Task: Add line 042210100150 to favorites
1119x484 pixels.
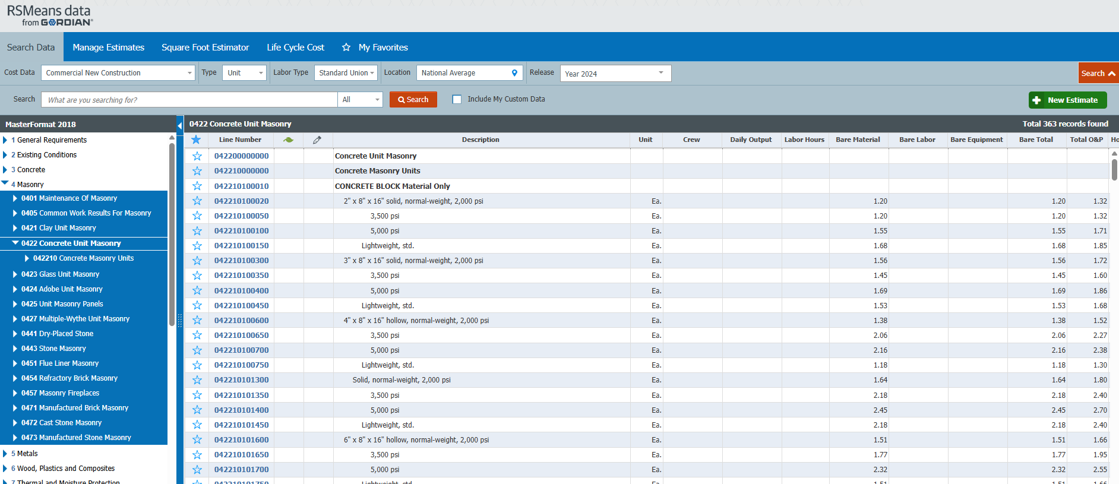Action: (197, 245)
